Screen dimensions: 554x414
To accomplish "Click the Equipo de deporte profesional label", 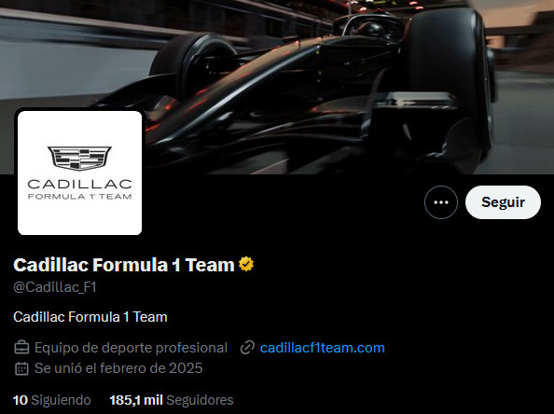I will 131,348.
